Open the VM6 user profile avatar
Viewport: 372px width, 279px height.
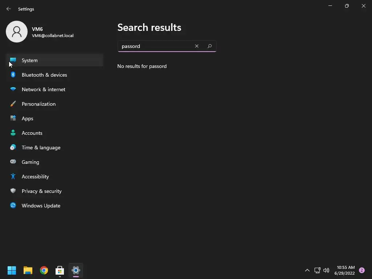pos(17,32)
